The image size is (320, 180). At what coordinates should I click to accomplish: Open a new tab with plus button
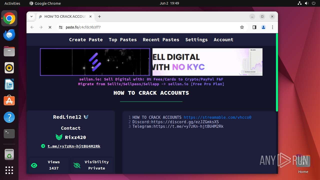coord(99,16)
